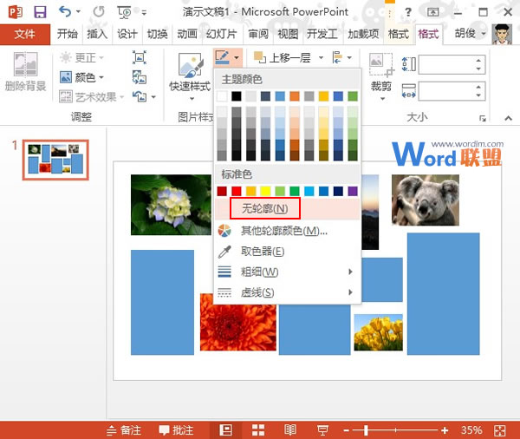Open PowerPoint Help question mark
The width and height of the screenshot is (520, 439).
tap(408, 12)
